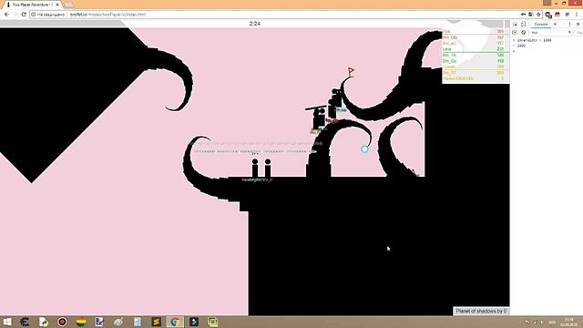Image resolution: width=583 pixels, height=328 pixels.
Task: Select the Two Player Adventure tab
Action: [32, 5]
